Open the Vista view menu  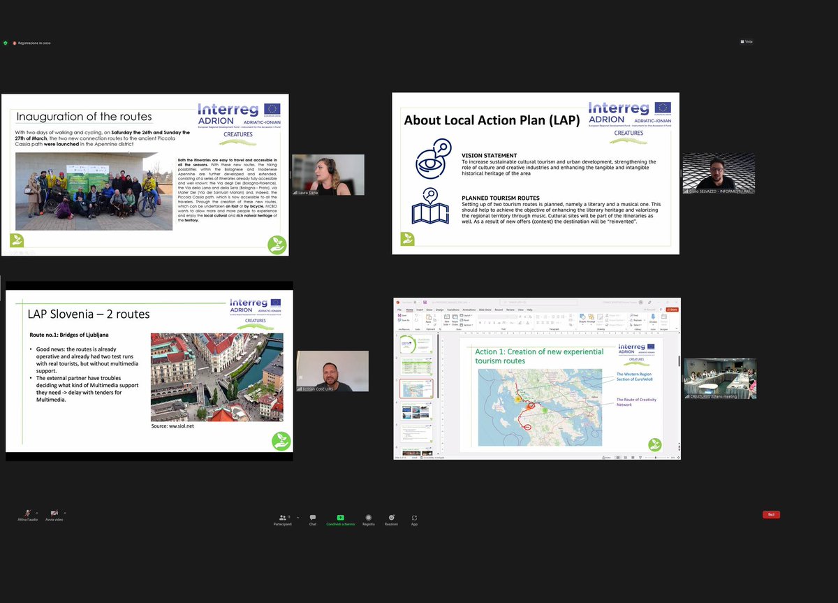pyautogui.click(x=747, y=42)
